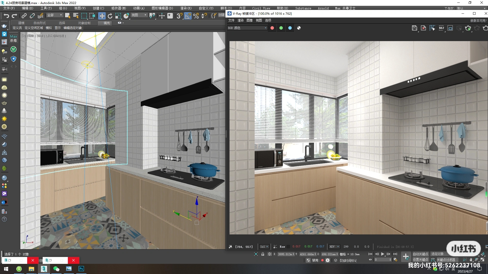Click the link objects chain icon
The height and width of the screenshot is (274, 488).
(x=24, y=16)
